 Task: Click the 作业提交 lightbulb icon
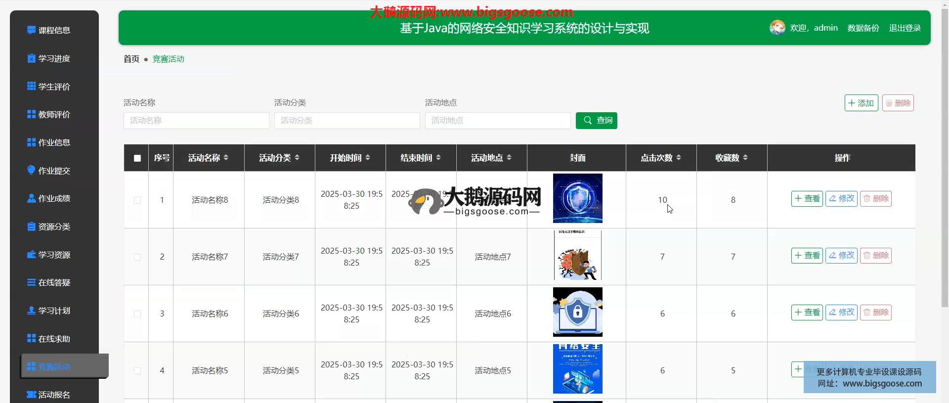point(31,170)
